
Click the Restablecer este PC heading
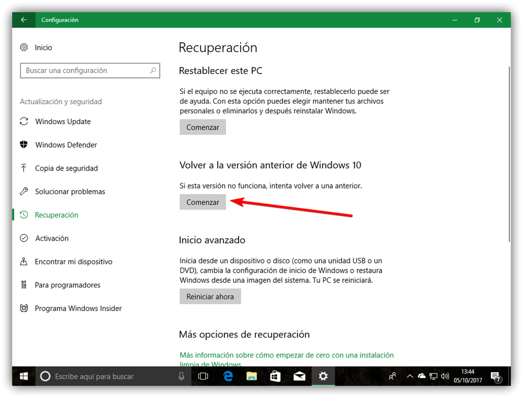[x=221, y=71]
